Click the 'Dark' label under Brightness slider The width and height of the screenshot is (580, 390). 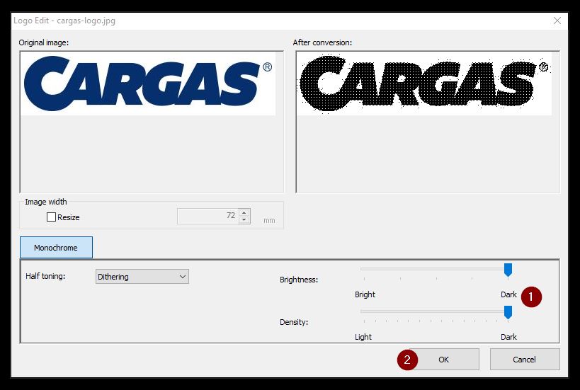click(x=508, y=294)
